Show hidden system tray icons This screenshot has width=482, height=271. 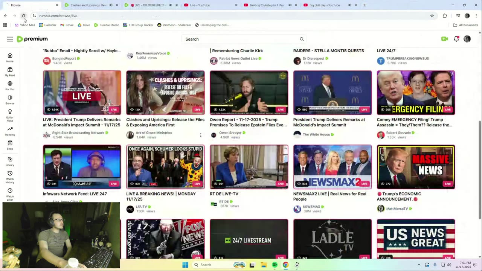[419, 265]
